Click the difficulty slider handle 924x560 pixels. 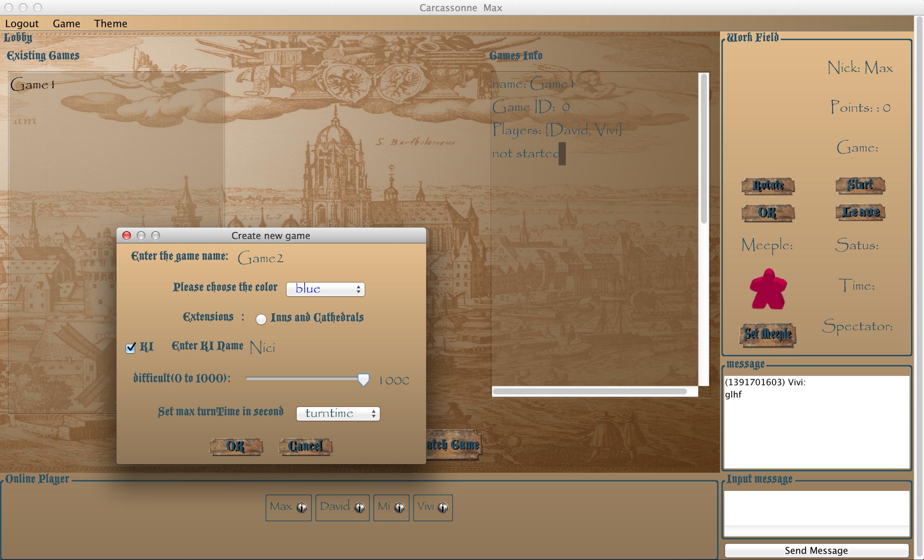[x=363, y=379]
